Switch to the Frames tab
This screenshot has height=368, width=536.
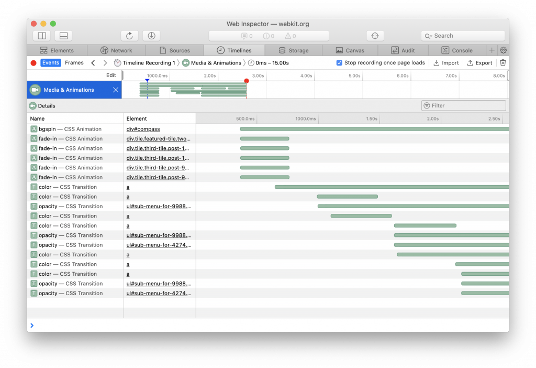tap(74, 62)
